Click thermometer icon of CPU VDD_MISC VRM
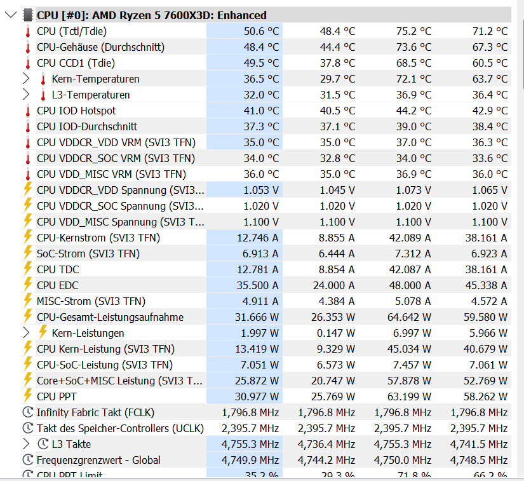The image size is (524, 481). click(x=28, y=175)
